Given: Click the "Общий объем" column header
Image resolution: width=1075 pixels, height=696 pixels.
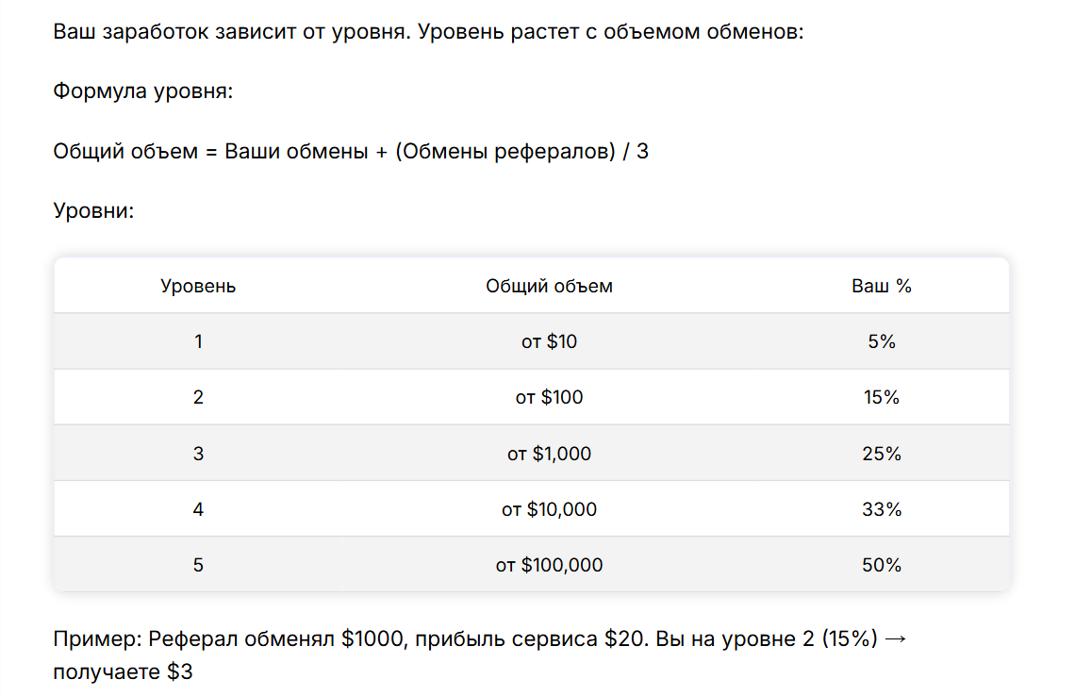Looking at the screenshot, I should click(x=549, y=286).
